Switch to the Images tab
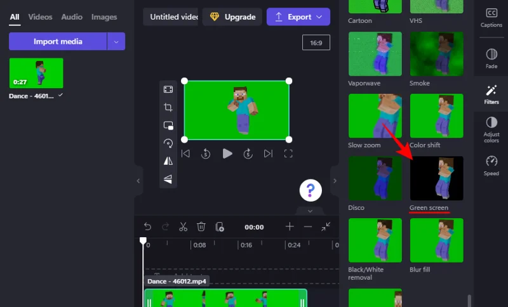The image size is (508, 307). [x=104, y=17]
